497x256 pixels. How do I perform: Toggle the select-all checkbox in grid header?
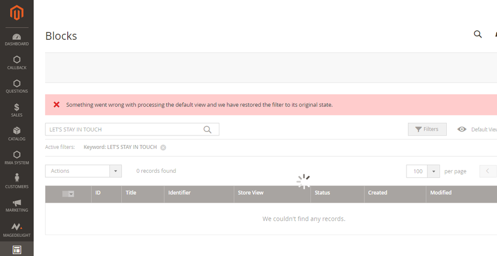(65, 194)
